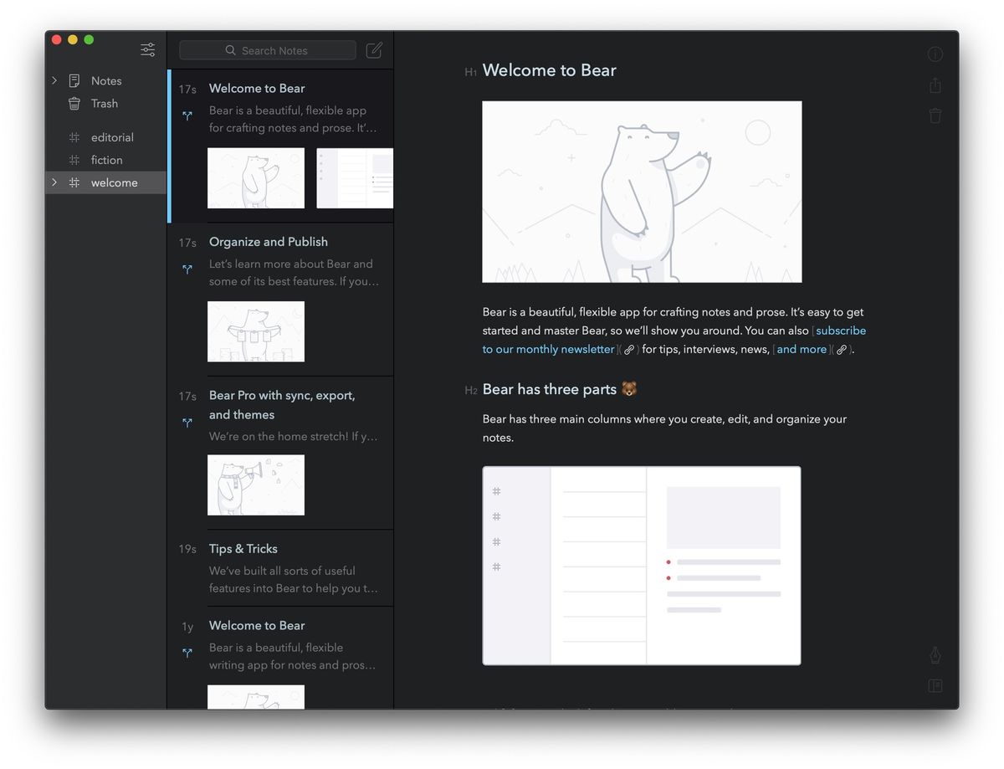Click bear thumbnail in first Welcome note
Viewport: 1004px width, 769px height.
point(256,178)
